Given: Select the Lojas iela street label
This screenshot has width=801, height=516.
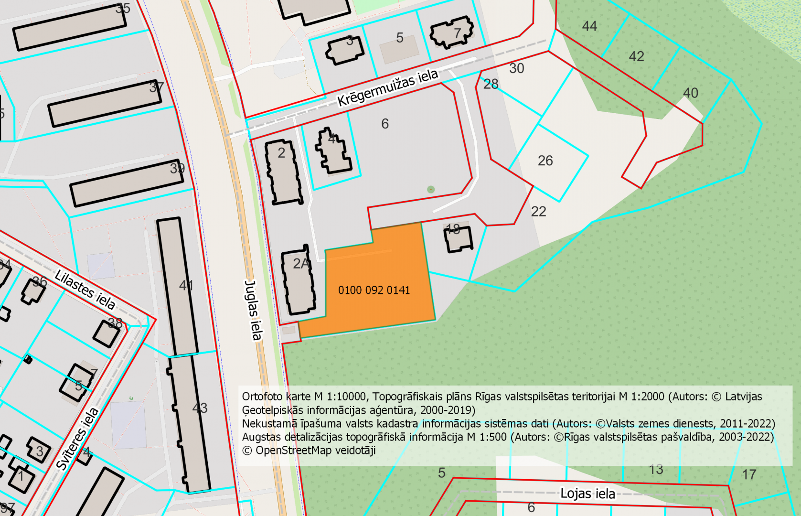Looking at the screenshot, I should click(587, 494).
